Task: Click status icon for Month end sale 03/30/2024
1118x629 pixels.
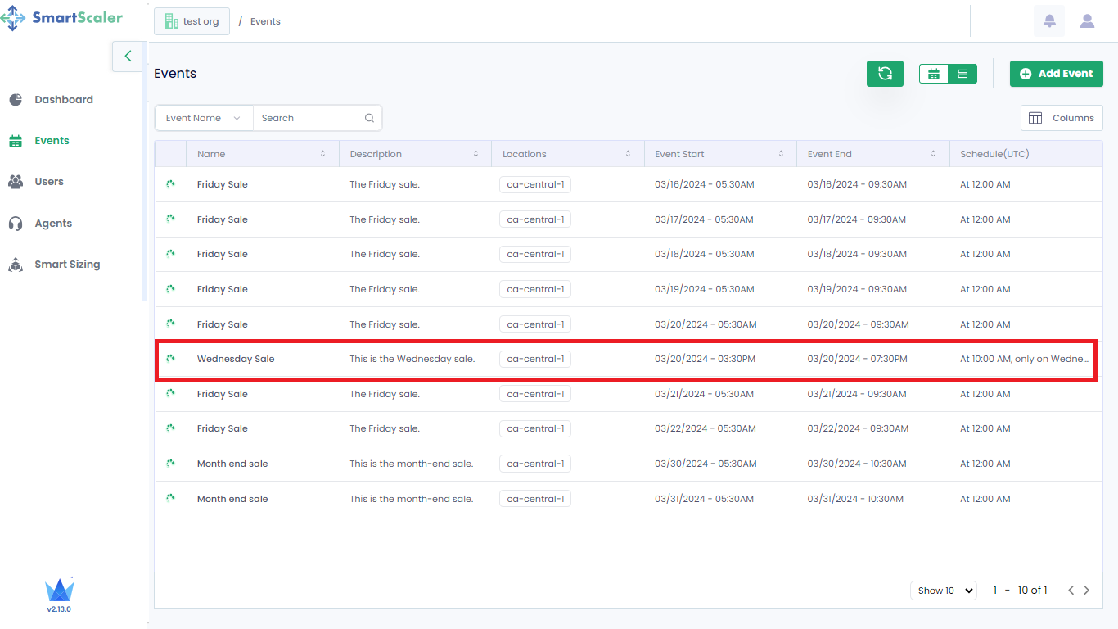Action: (x=170, y=464)
